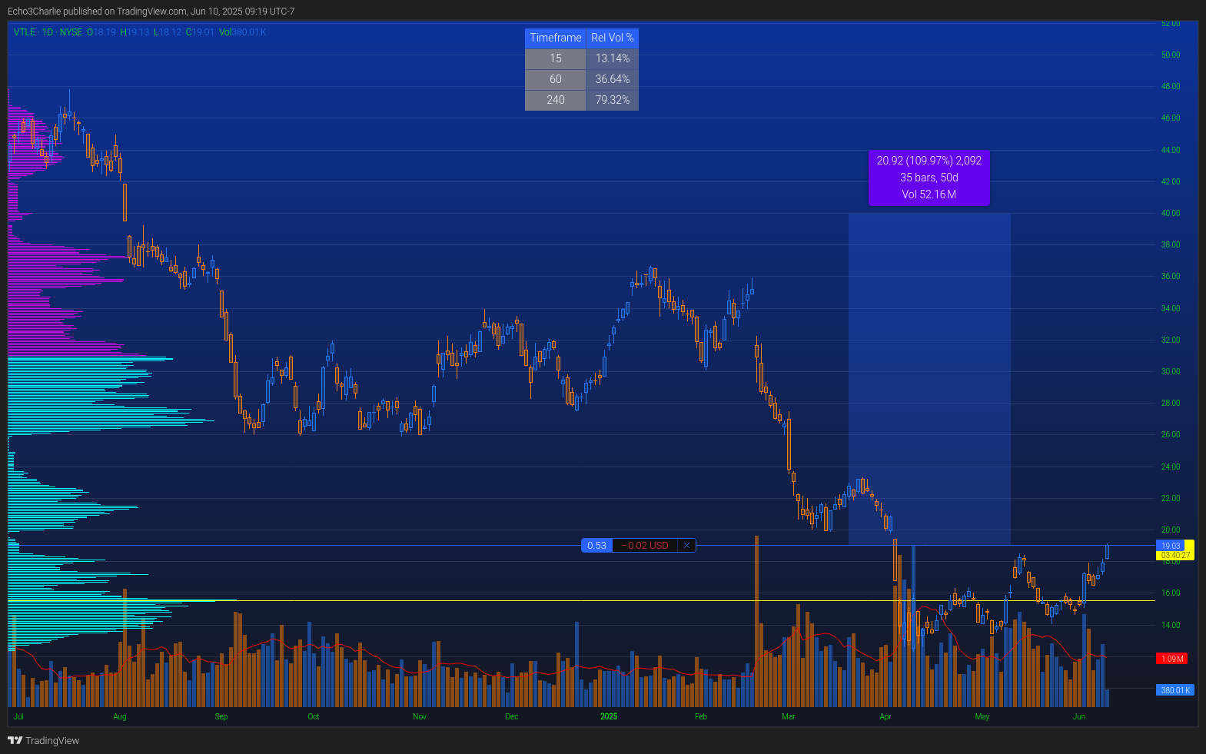1206x754 pixels.
Task: Click the 15 timeframe table cell
Action: coord(556,58)
